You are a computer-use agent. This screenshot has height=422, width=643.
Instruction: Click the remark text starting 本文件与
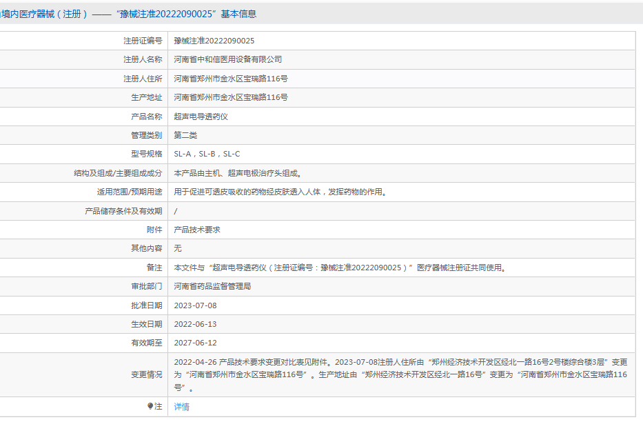click(x=340, y=268)
